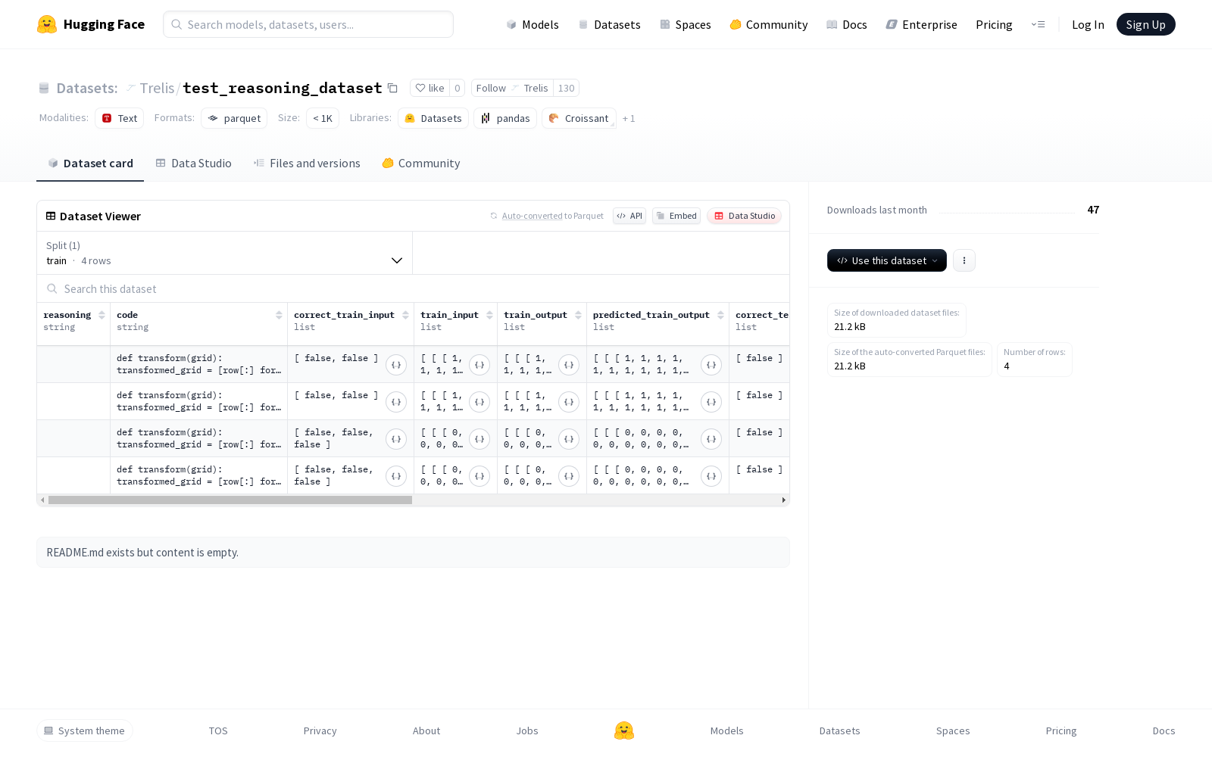The height and width of the screenshot is (757, 1212).
Task: Expand JSON in first row train_output cell
Action: (x=569, y=365)
